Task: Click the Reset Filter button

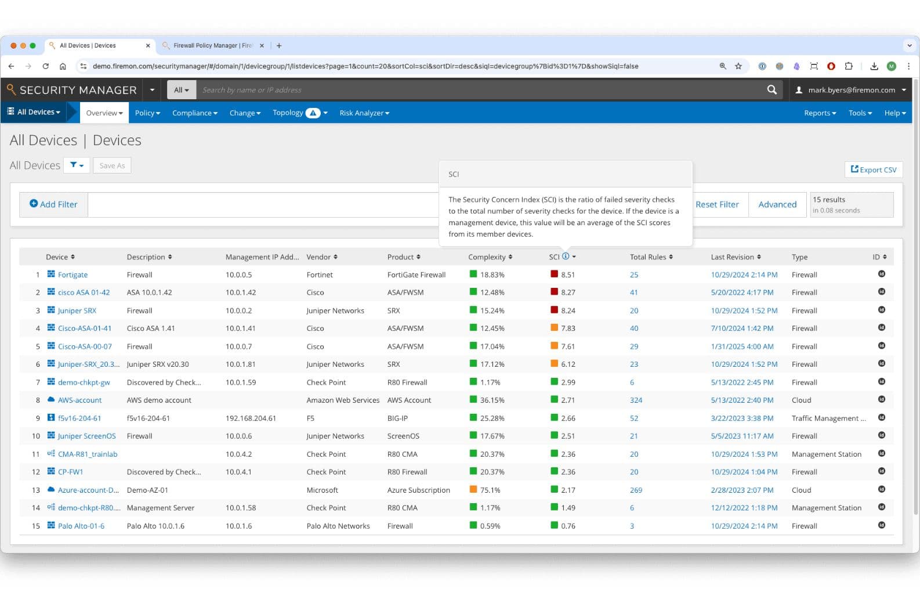Action: tap(717, 204)
